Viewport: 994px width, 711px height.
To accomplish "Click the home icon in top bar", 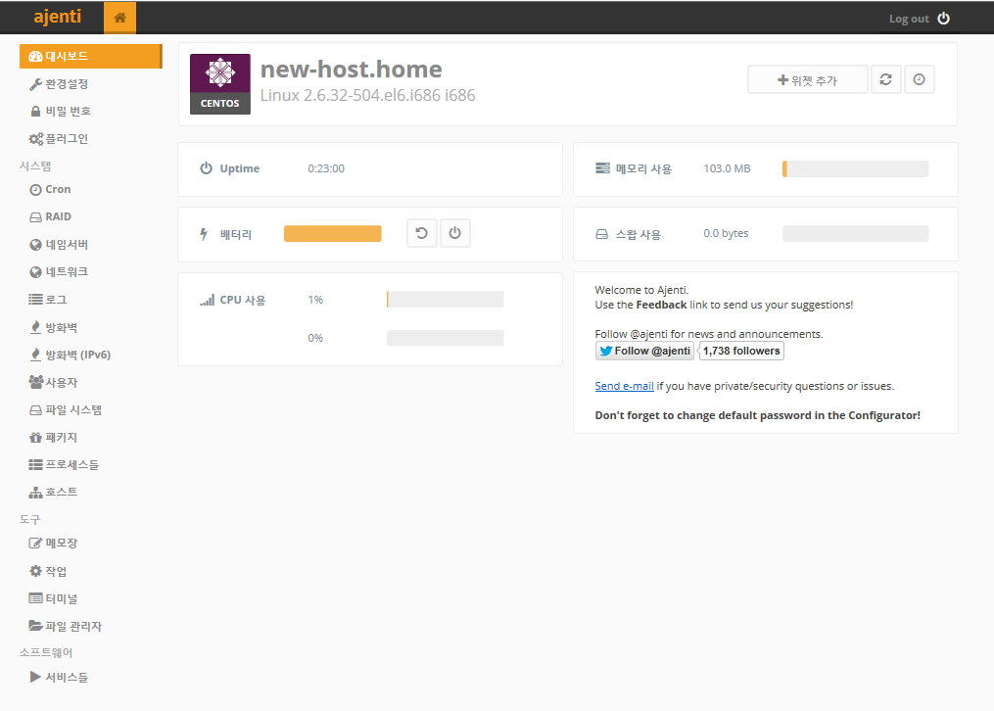I will coord(119,19).
